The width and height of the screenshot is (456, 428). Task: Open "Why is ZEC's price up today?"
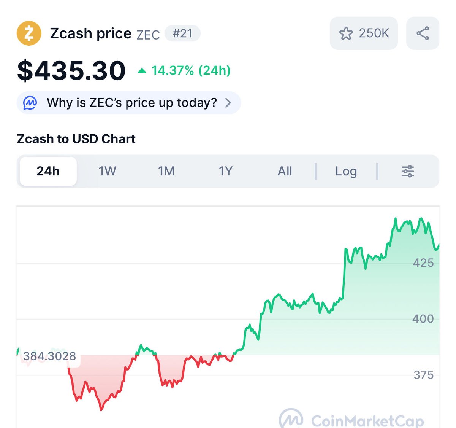tap(131, 103)
